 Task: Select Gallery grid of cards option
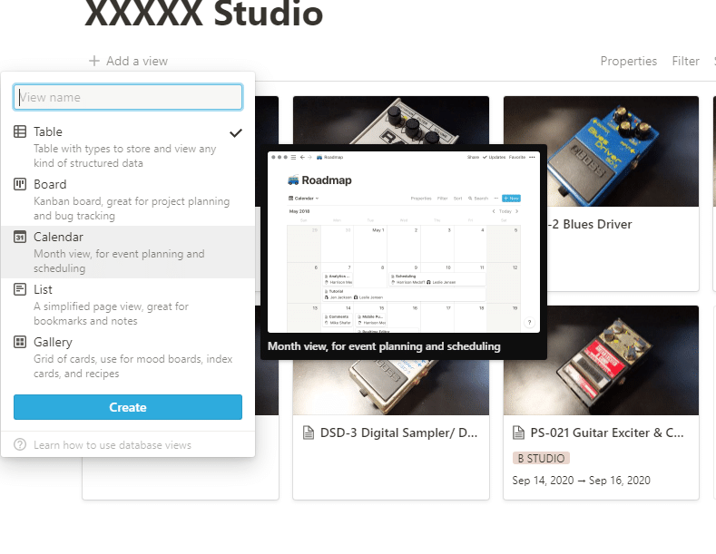click(x=128, y=357)
